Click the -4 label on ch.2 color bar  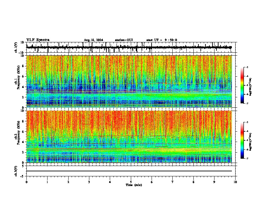pos(247,131)
